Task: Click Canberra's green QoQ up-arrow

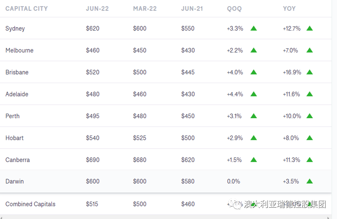Action: (x=253, y=160)
